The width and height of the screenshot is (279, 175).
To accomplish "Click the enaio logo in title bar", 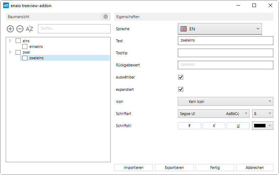I will pos(6,6).
